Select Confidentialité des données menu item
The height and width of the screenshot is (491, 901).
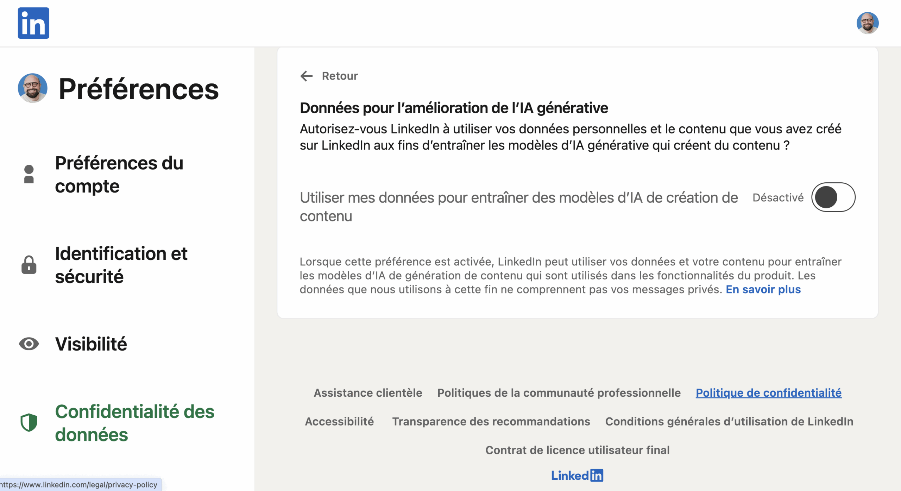pyautogui.click(x=134, y=423)
